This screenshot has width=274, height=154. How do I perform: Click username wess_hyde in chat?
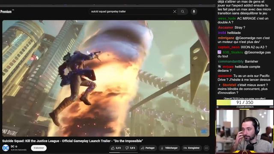[227, 18]
